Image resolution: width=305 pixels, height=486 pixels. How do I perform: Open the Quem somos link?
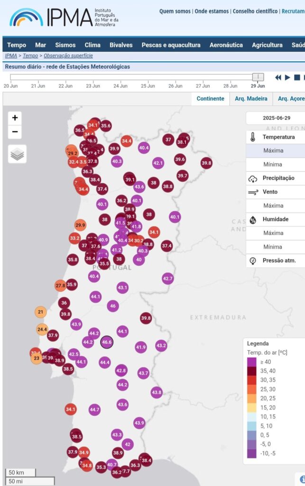tap(175, 11)
